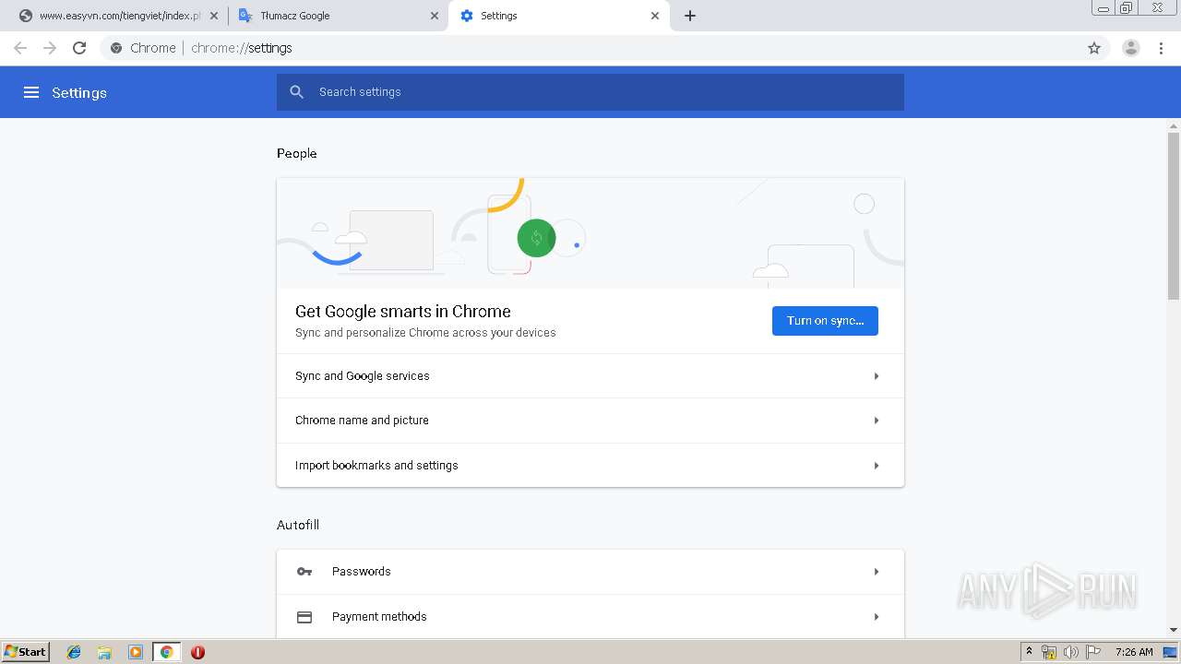
Task: Open the Payment methods section arrow
Action: tap(877, 617)
